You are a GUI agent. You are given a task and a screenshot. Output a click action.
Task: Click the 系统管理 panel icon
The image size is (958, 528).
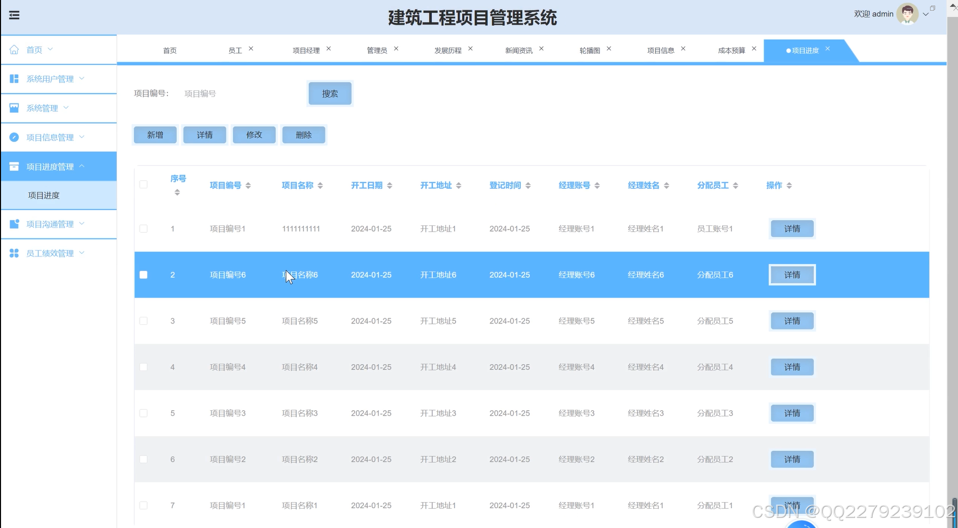pos(14,108)
